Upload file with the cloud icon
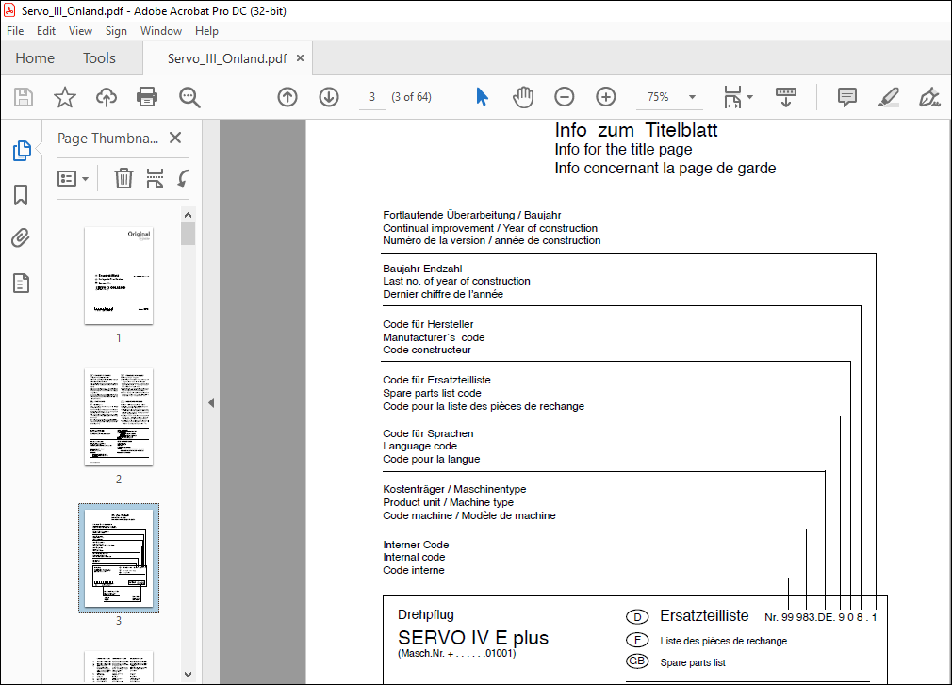Image resolution: width=952 pixels, height=685 pixels. (107, 97)
